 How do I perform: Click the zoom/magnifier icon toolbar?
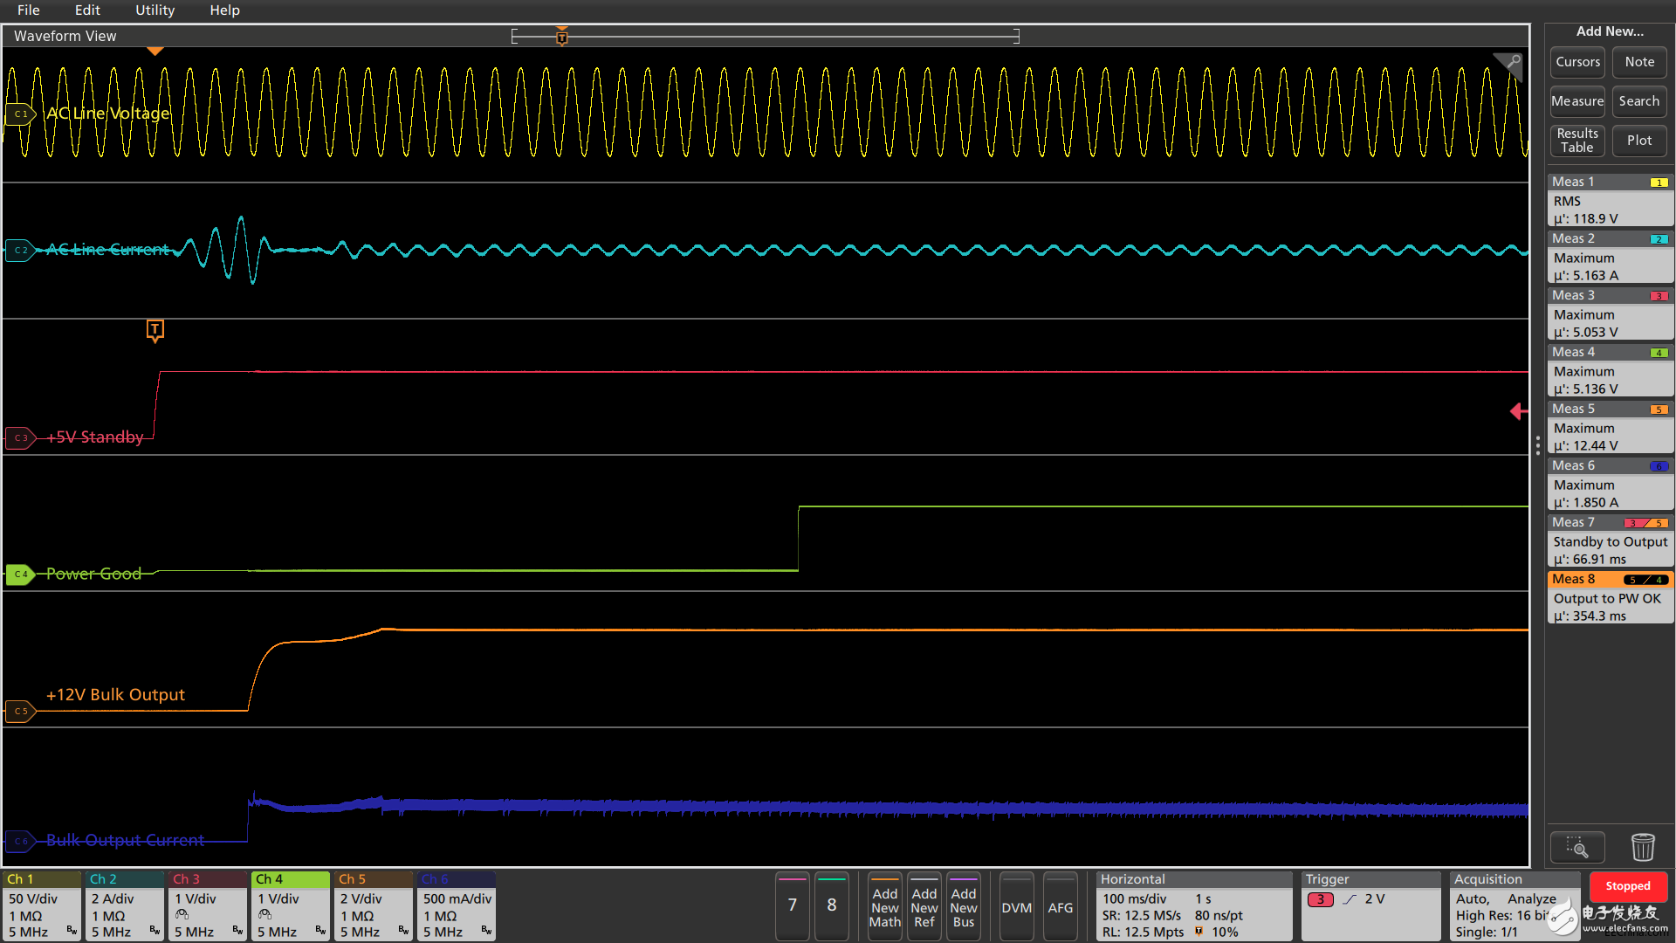tap(1577, 849)
